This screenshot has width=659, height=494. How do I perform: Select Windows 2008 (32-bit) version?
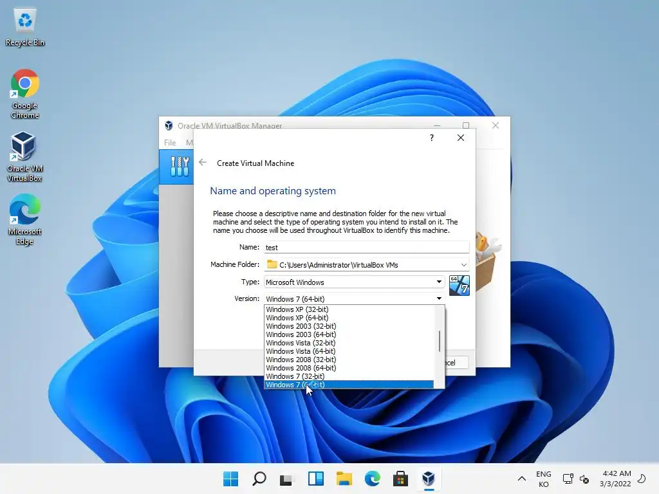coord(349,360)
